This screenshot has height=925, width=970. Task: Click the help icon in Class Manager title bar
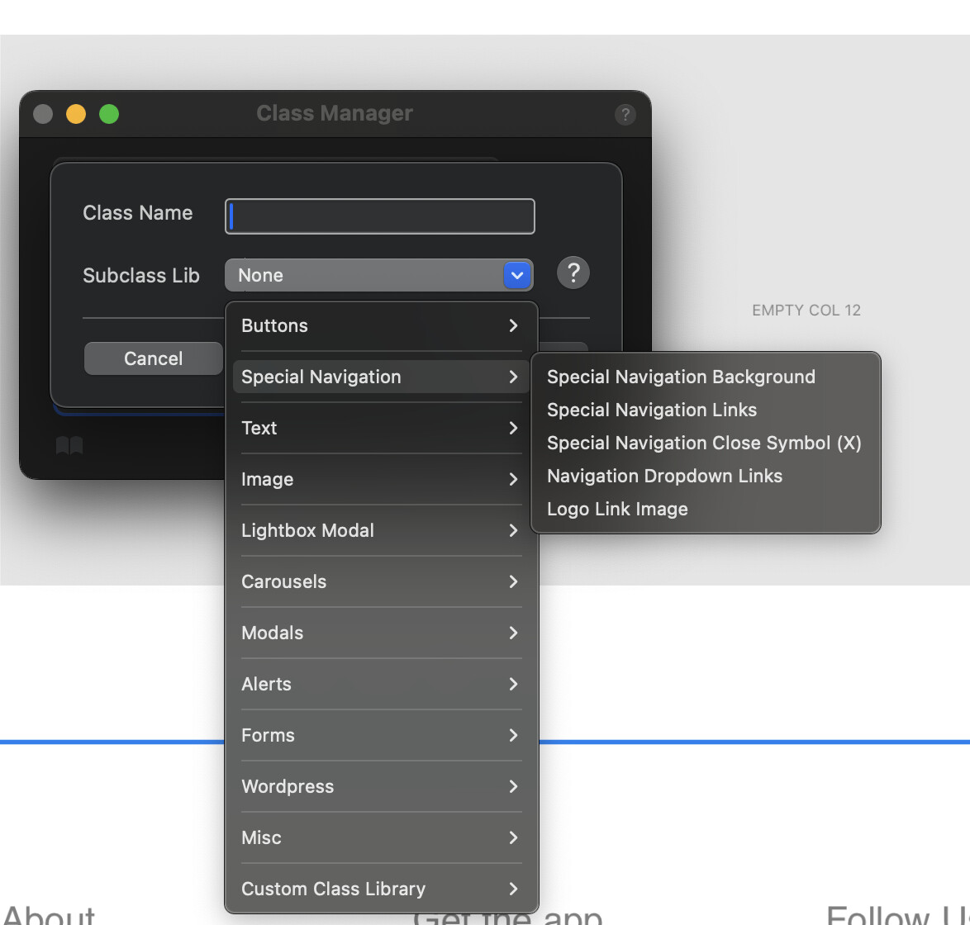point(625,114)
